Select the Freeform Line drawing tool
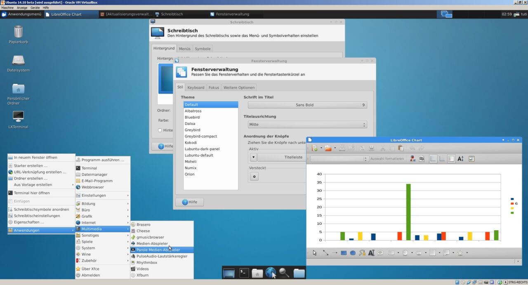 (x=361, y=252)
